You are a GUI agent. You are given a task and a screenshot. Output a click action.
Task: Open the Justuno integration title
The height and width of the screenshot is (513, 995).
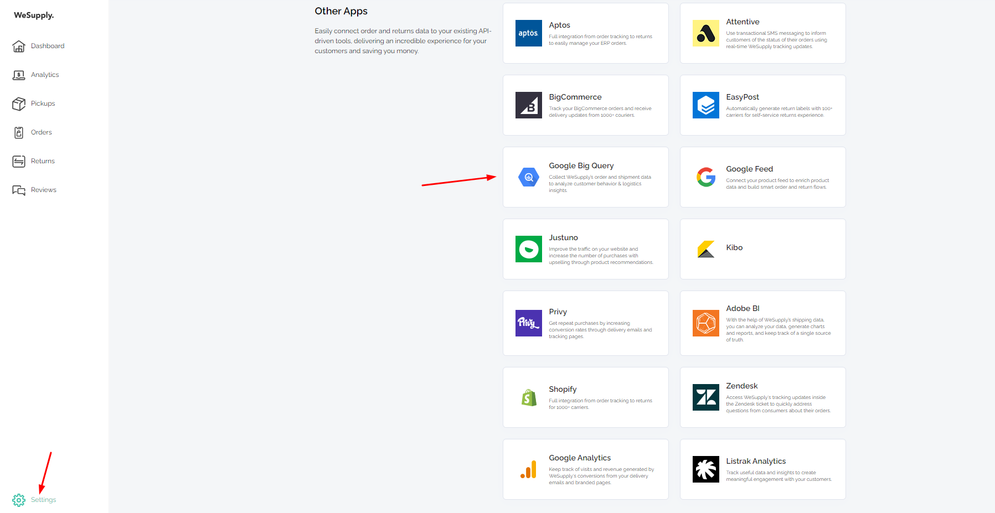(563, 237)
